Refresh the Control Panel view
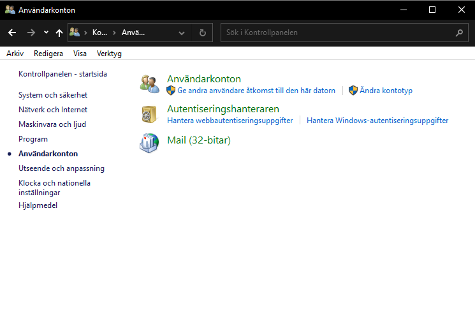Viewport: 475px width, 310px height. 203,33
